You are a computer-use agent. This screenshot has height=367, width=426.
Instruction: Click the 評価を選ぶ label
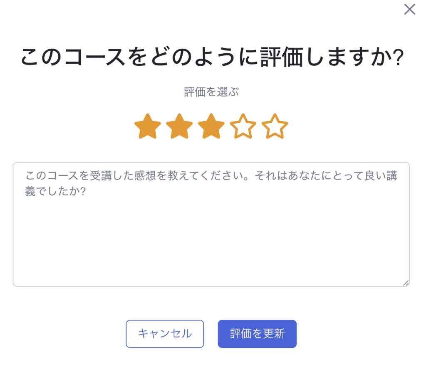click(x=211, y=92)
